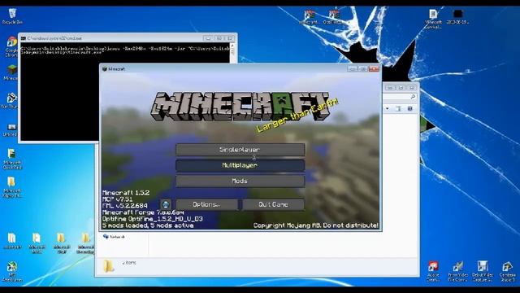The width and height of the screenshot is (520, 293).
Task: Select the Debut Video Capture desktop icon
Action: point(483,271)
